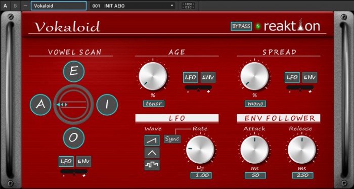Click the Spread percent knob
This screenshot has width=354, height=189.
(254, 76)
